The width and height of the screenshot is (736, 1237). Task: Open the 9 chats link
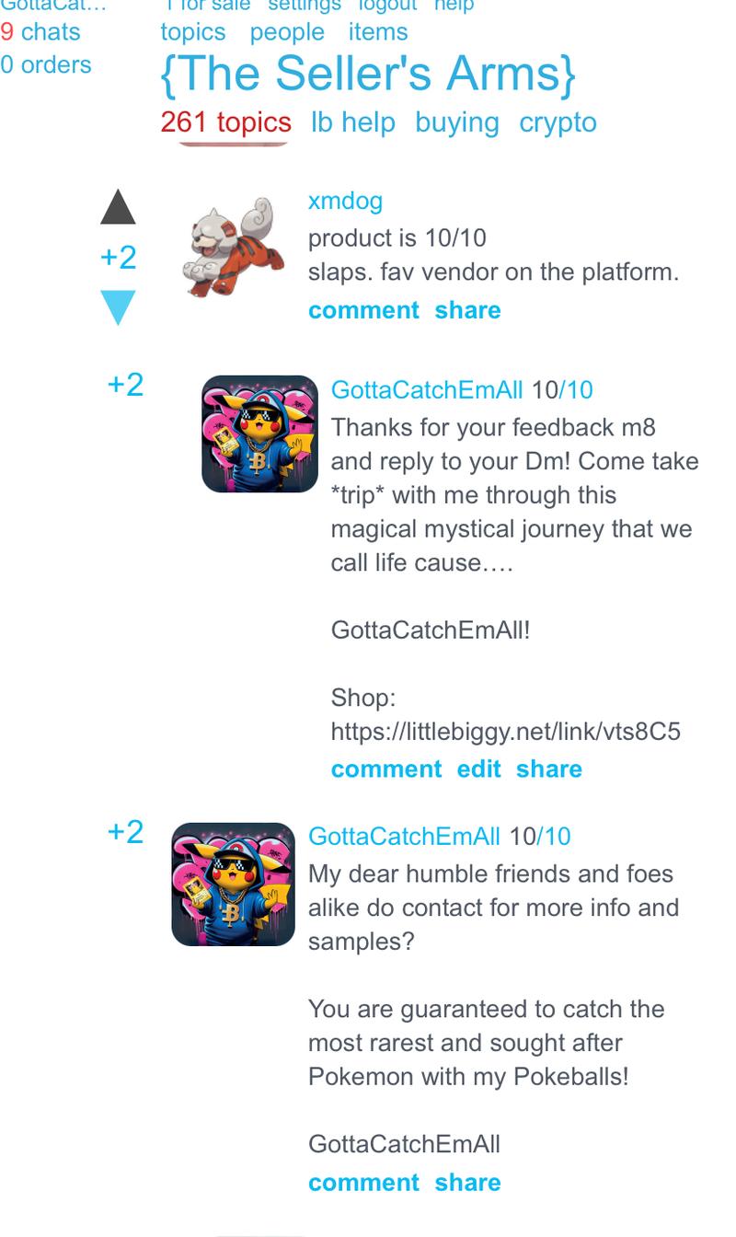(40, 31)
